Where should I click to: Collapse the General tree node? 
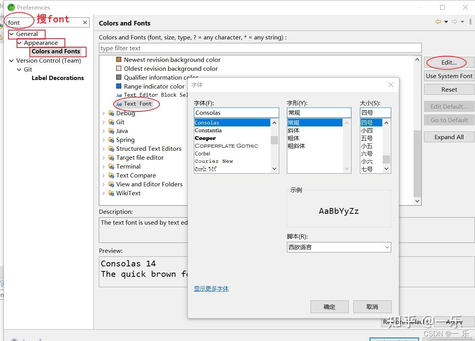(11, 34)
